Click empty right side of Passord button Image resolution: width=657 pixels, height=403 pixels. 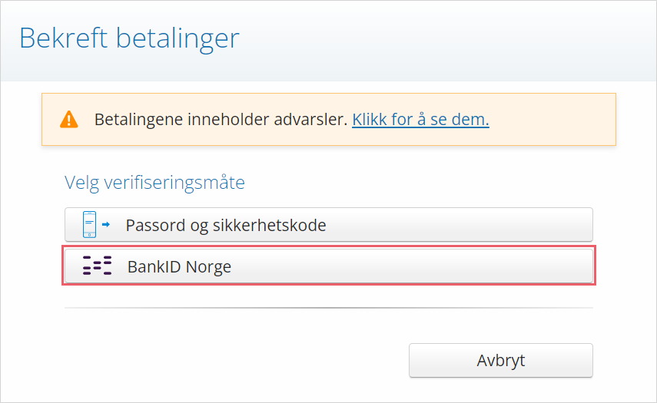pyautogui.click(x=461, y=225)
